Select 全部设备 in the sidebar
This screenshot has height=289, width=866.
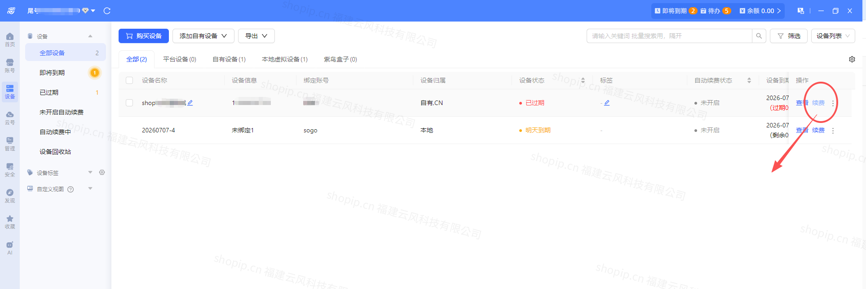pyautogui.click(x=66, y=53)
